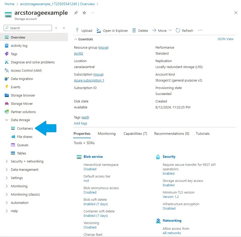The image size is (241, 237).
Task: Click the Events lightning icon
Action: (7, 87)
